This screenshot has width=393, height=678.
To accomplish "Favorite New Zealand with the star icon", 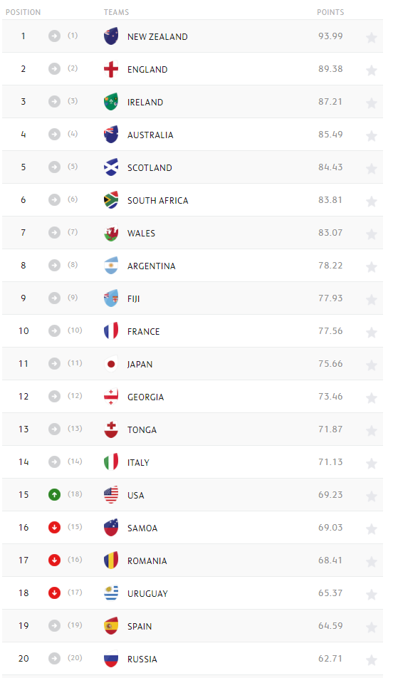I will [x=372, y=38].
